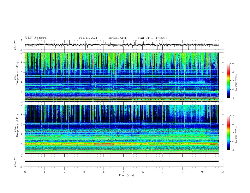Click time axis tick label '10'
This screenshot has width=250, height=193.
222,172
